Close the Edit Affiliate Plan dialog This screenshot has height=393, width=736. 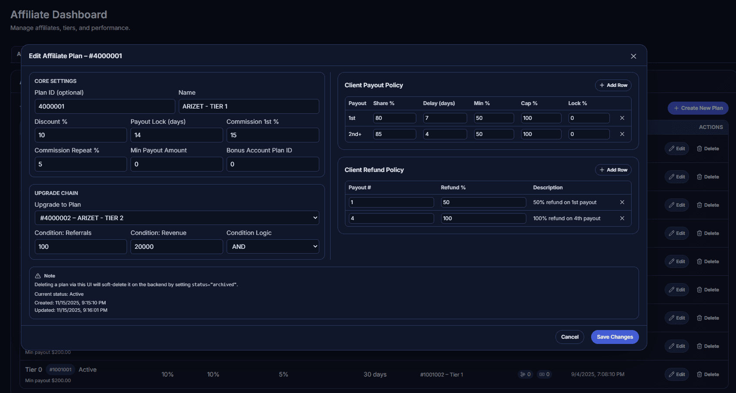(633, 56)
